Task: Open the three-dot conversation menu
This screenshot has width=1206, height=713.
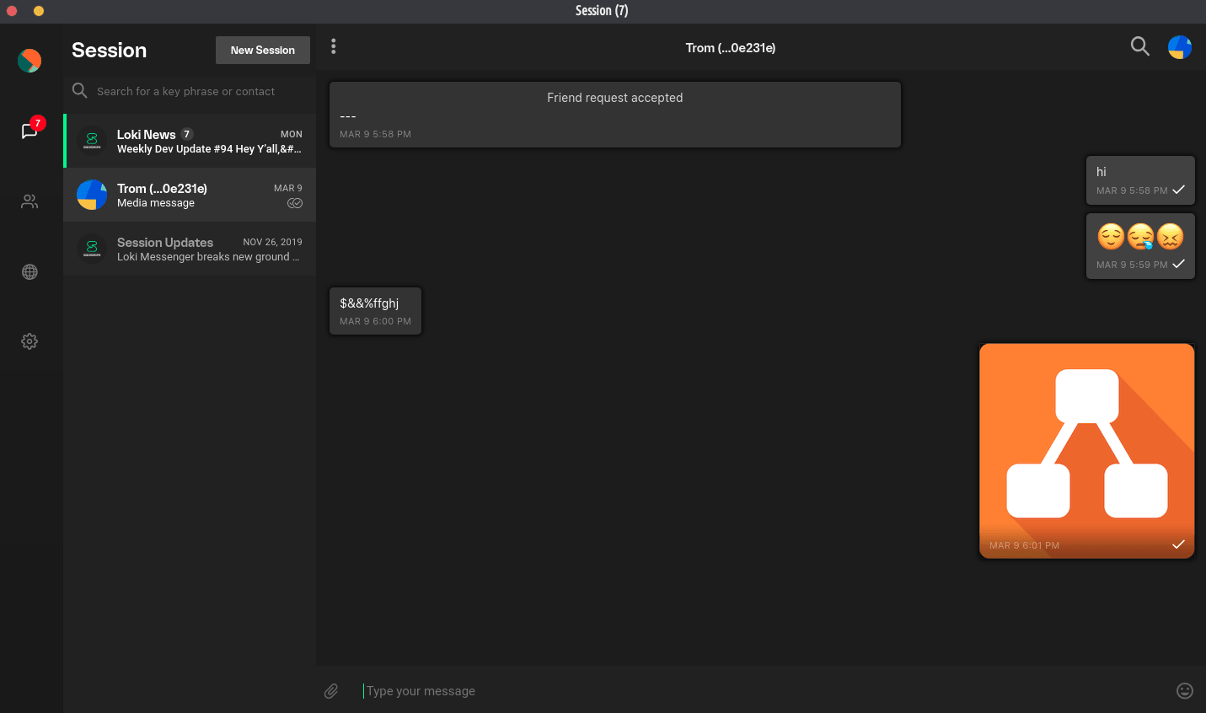Action: point(334,46)
